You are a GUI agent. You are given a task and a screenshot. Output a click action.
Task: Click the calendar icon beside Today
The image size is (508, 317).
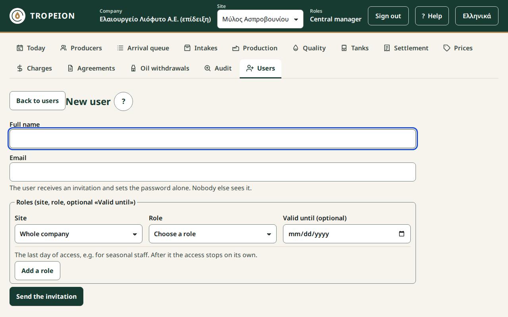coord(20,48)
